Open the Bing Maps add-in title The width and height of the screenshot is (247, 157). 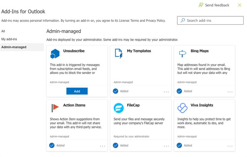coord(199,51)
